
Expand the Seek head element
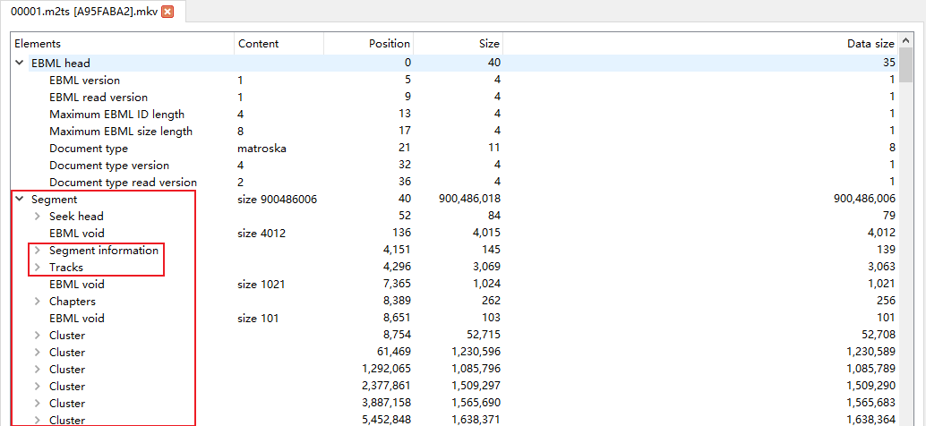coord(38,217)
